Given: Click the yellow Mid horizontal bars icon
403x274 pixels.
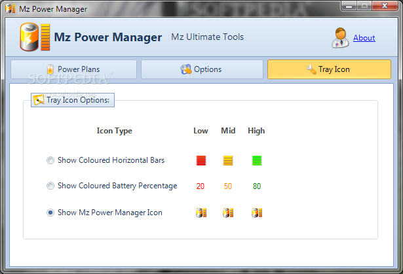Looking at the screenshot, I should point(228,161).
